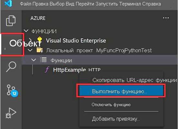Click the VS Code logo icon
Viewport: 178px width, 129px height.
click(x=8, y=4)
